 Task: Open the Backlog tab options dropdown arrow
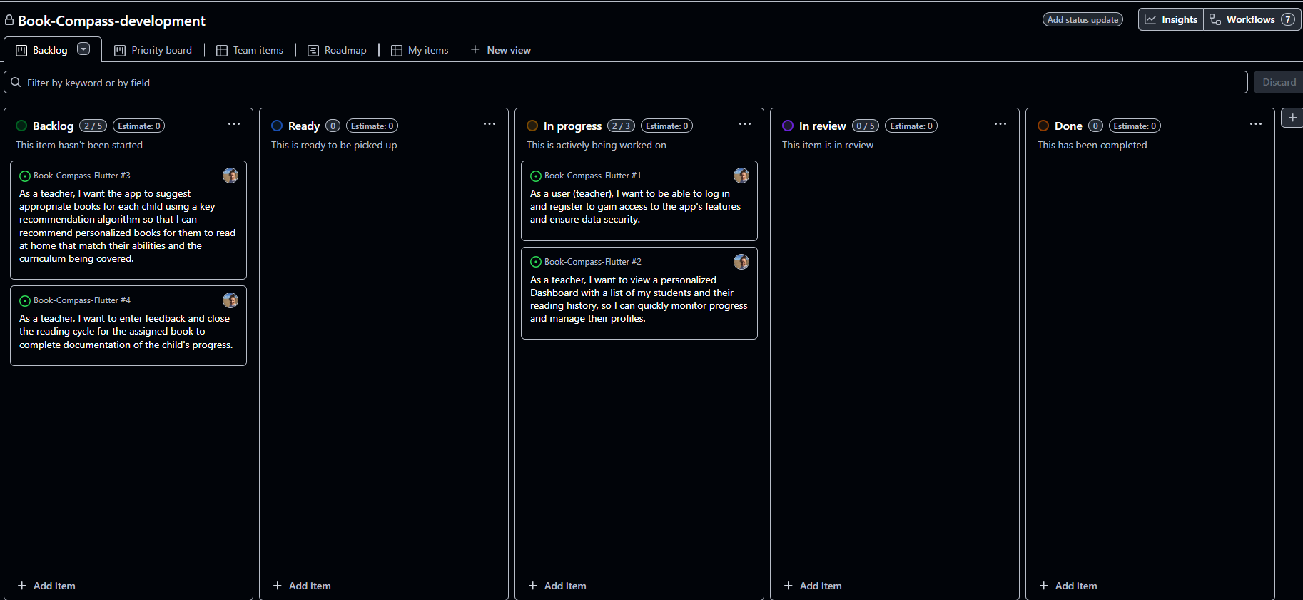pyautogui.click(x=83, y=49)
